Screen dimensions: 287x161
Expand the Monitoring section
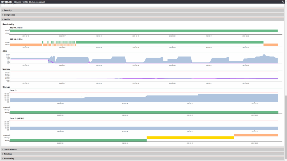coord(9,158)
